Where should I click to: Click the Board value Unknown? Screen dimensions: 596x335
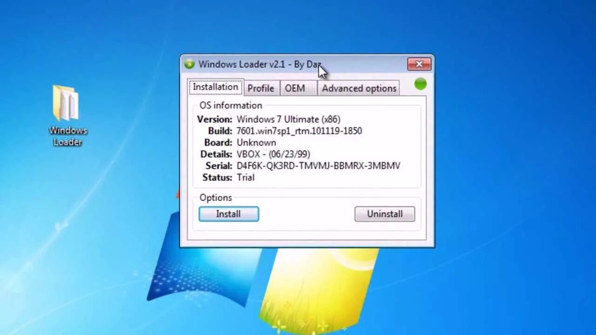coord(256,142)
